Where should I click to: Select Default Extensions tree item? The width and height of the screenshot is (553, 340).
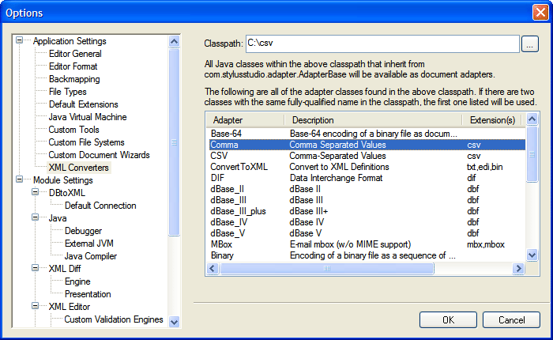pos(83,104)
